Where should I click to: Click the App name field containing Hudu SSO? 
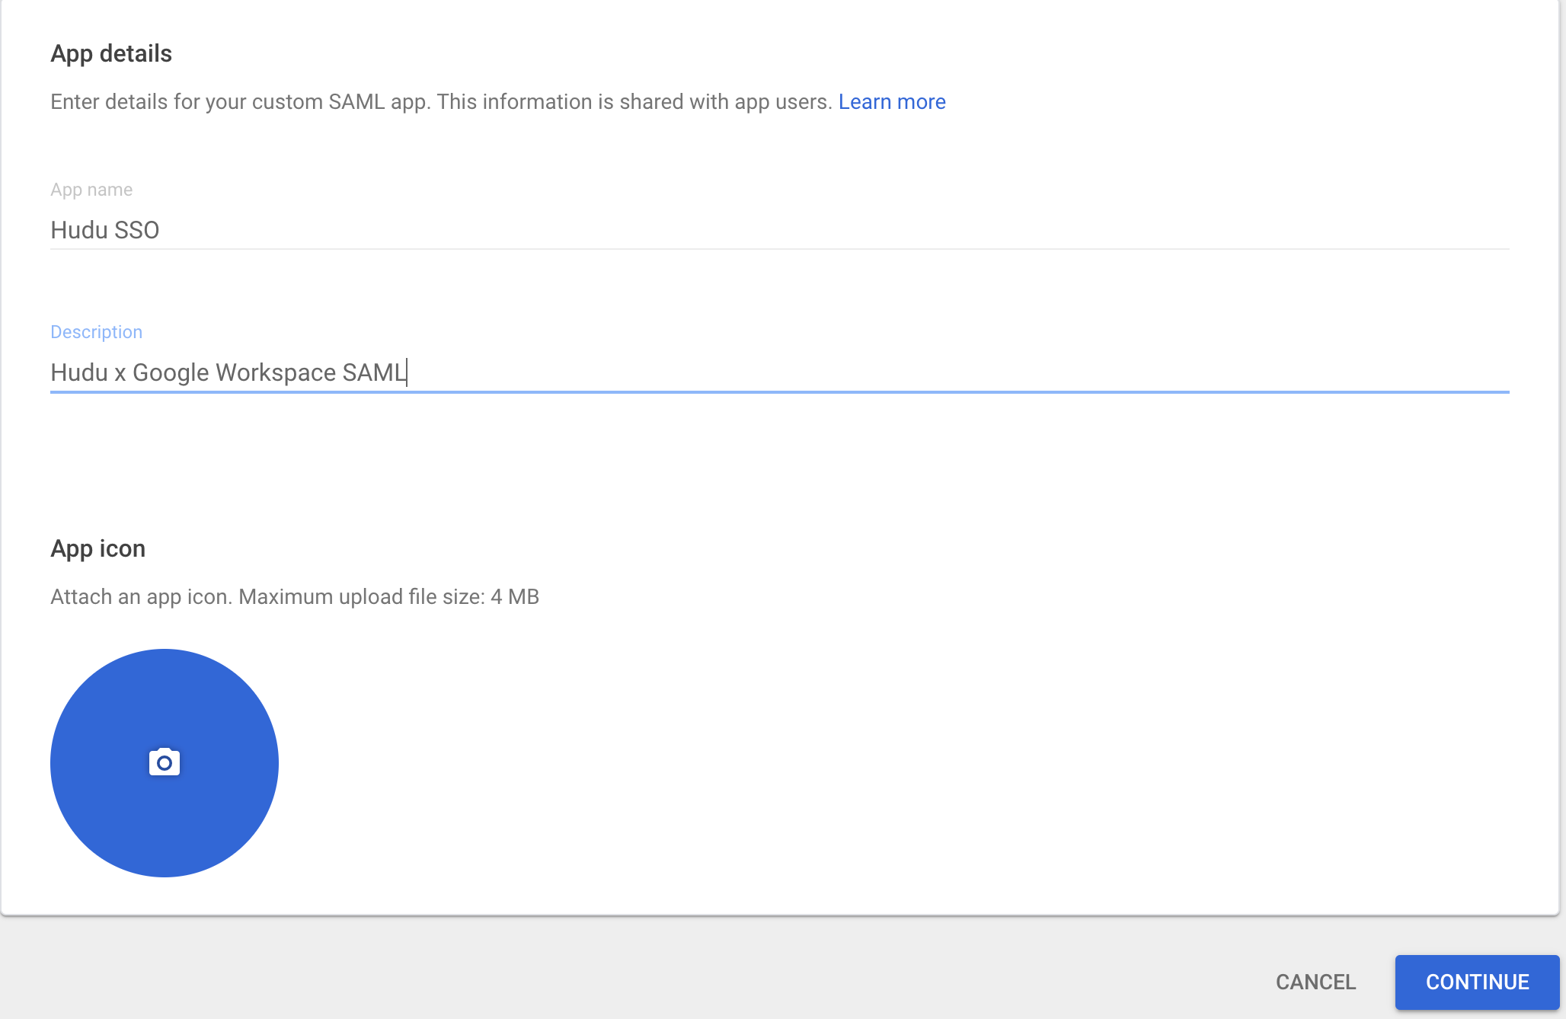click(x=780, y=230)
